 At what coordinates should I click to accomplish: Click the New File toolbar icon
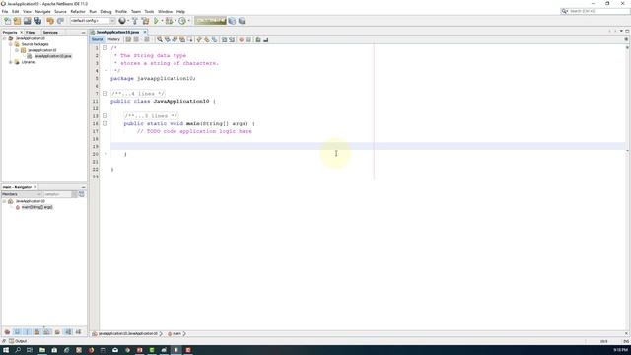click(7, 21)
